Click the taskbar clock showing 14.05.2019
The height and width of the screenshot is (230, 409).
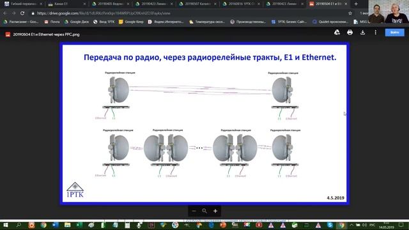pos(387,226)
